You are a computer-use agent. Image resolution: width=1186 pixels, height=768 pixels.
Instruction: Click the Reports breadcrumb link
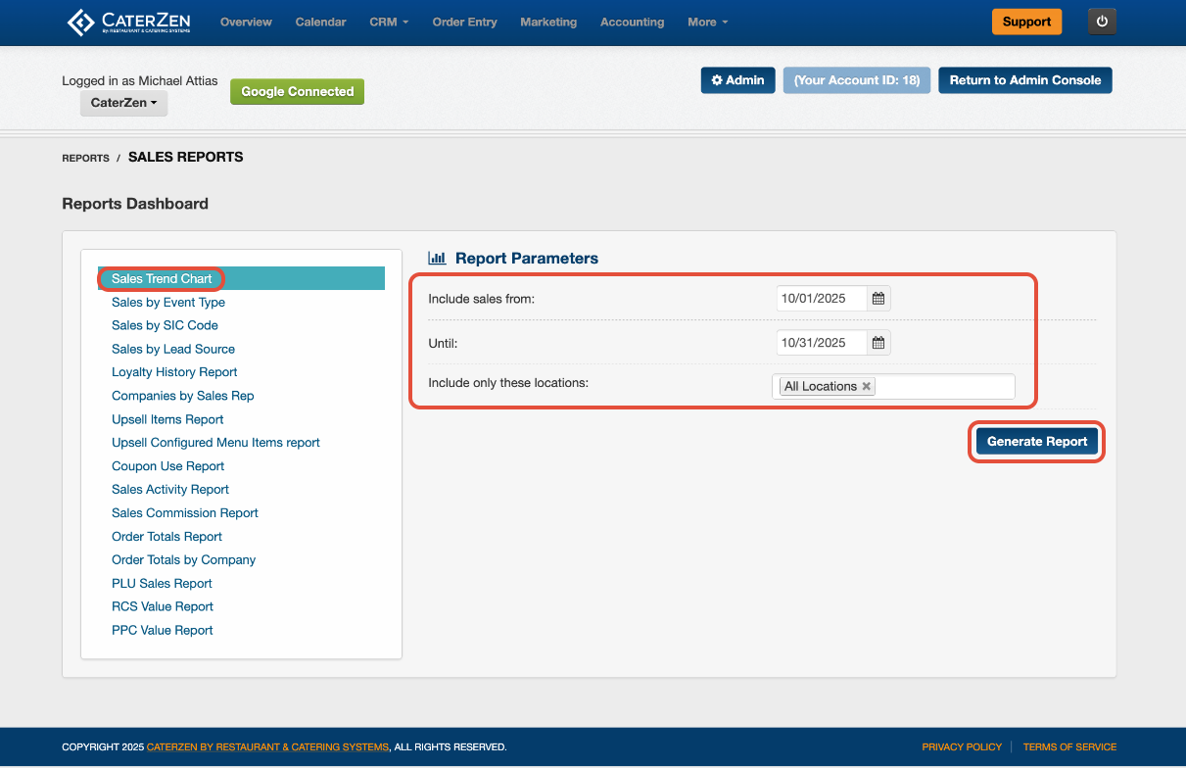85,158
